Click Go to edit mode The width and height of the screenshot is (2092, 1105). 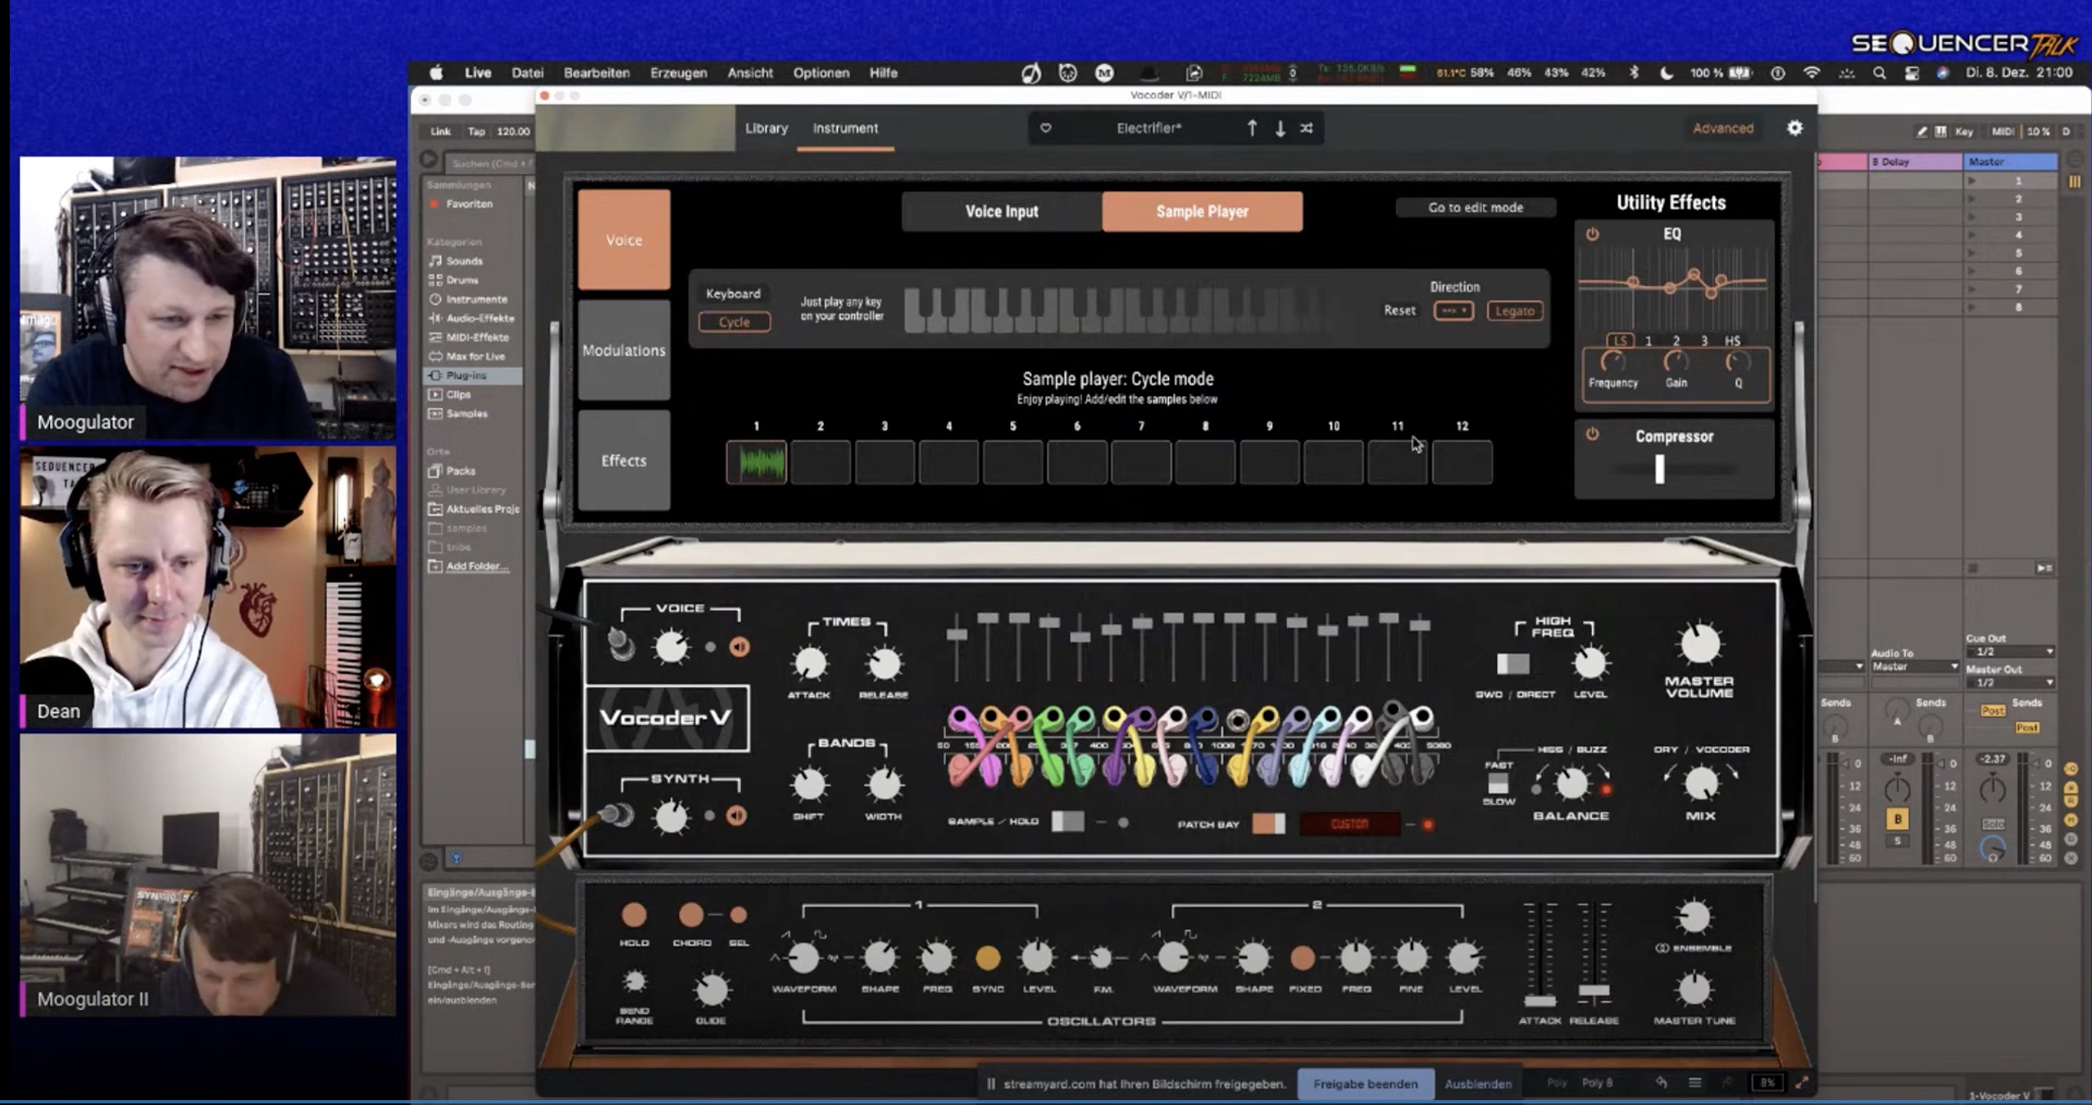pyautogui.click(x=1476, y=207)
